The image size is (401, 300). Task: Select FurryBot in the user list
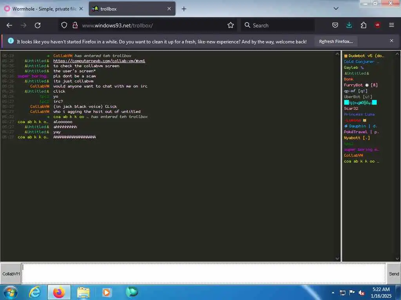click(361, 85)
